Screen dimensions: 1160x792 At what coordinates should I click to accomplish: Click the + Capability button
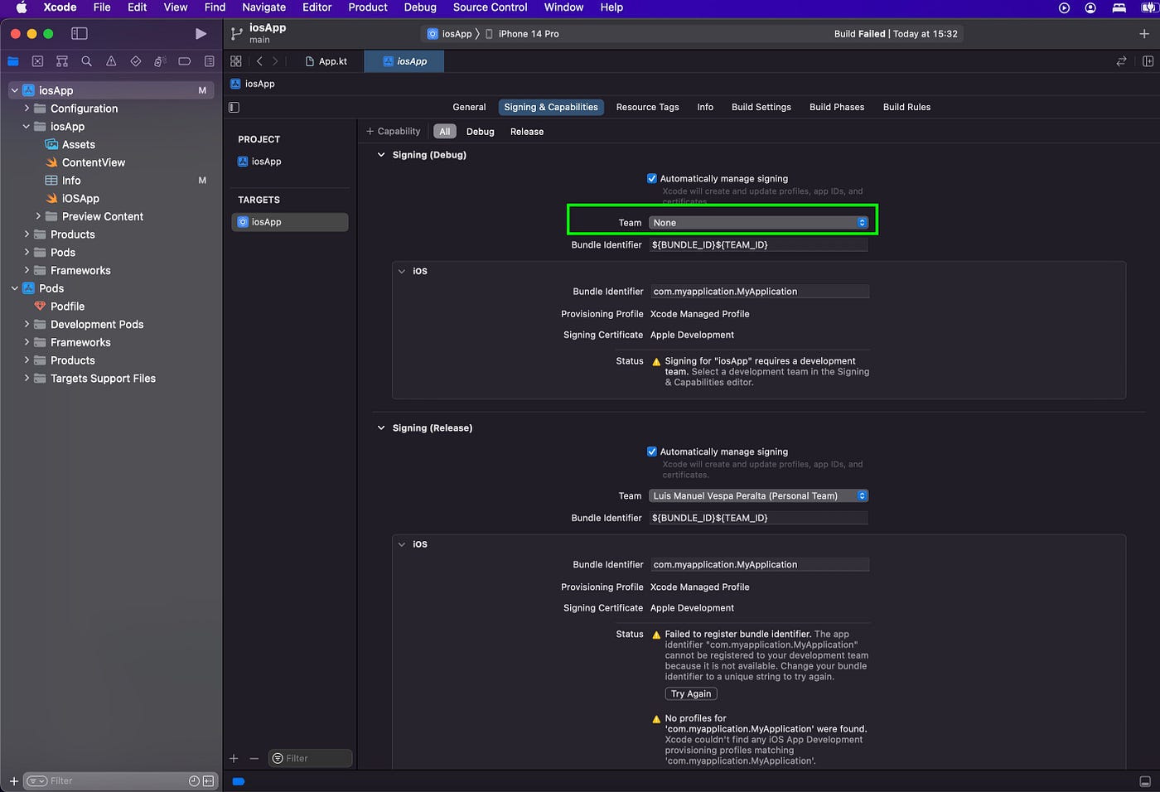[394, 132]
